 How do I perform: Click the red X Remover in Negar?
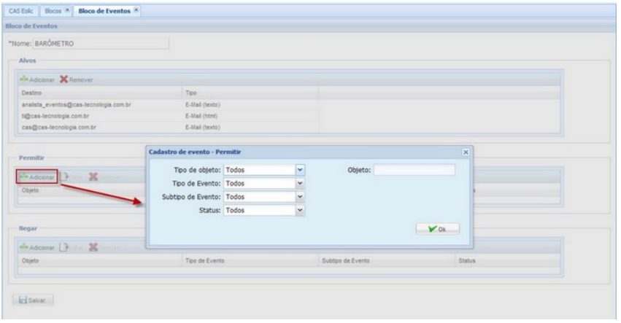pyautogui.click(x=93, y=246)
